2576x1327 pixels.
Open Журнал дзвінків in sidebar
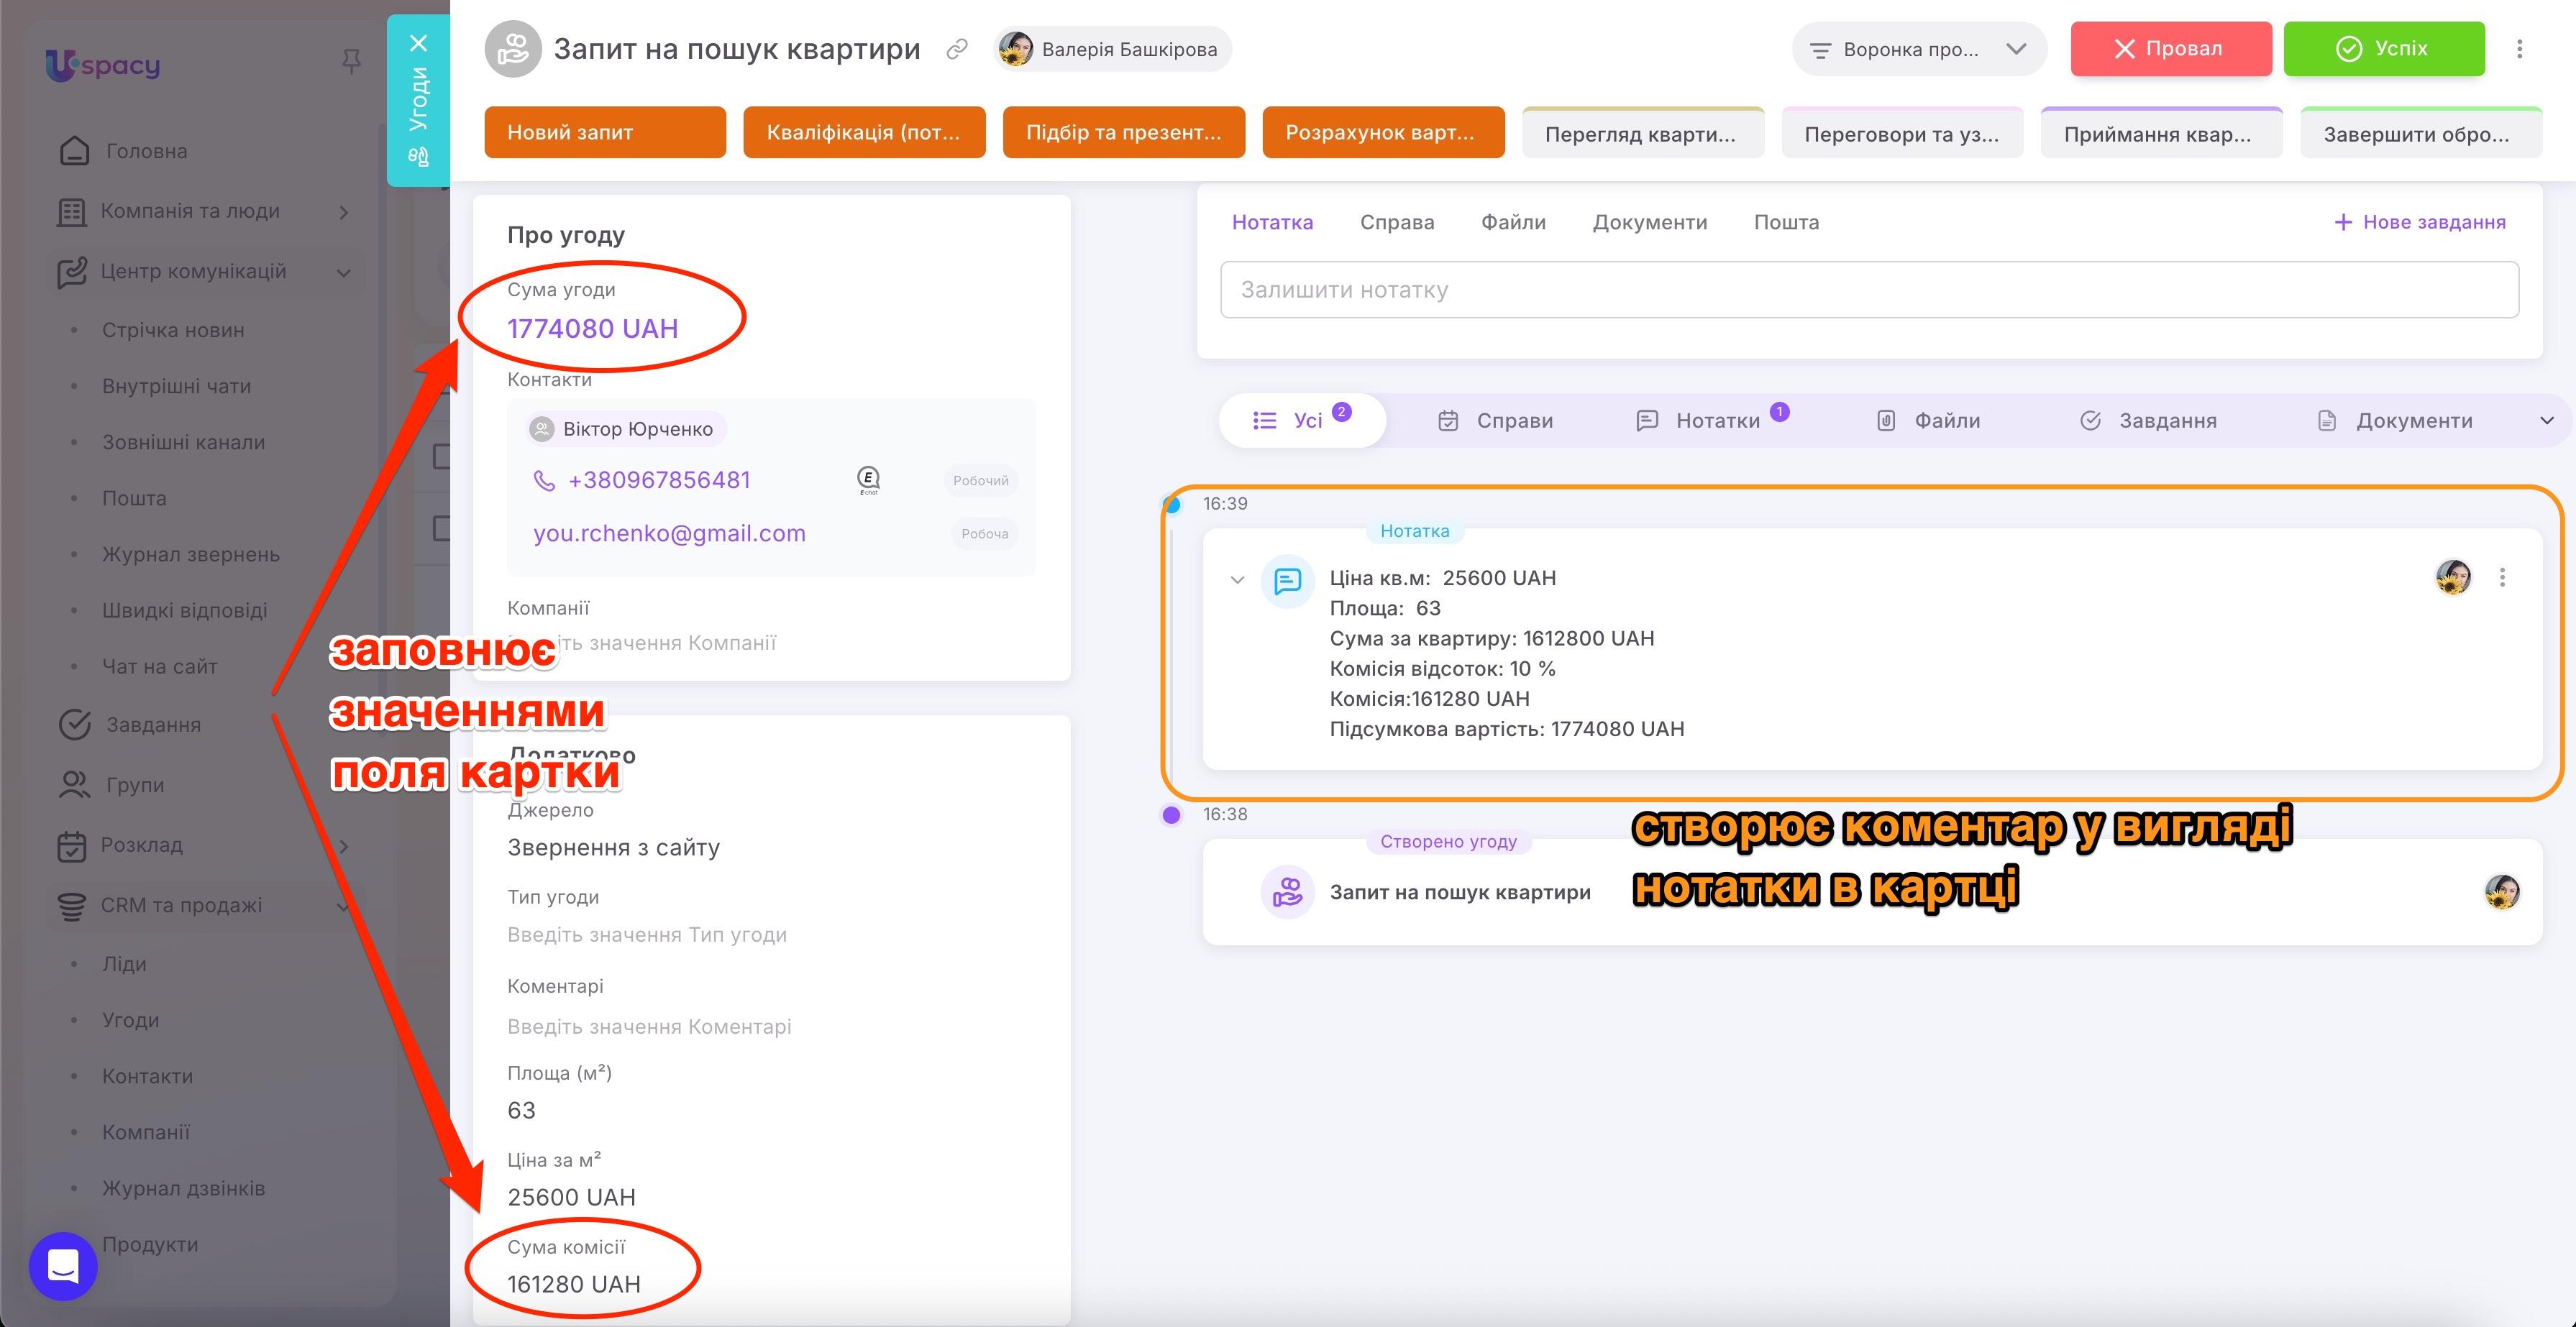(x=183, y=1188)
